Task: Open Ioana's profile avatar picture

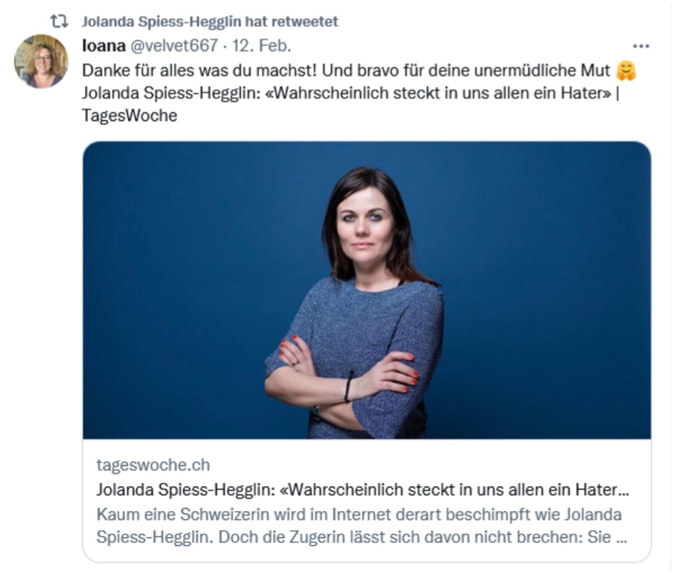Action: coord(41,61)
